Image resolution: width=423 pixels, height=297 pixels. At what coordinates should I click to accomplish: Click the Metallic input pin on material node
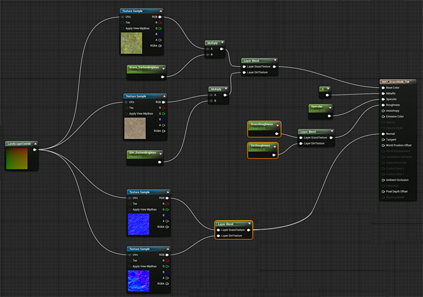pyautogui.click(x=383, y=93)
